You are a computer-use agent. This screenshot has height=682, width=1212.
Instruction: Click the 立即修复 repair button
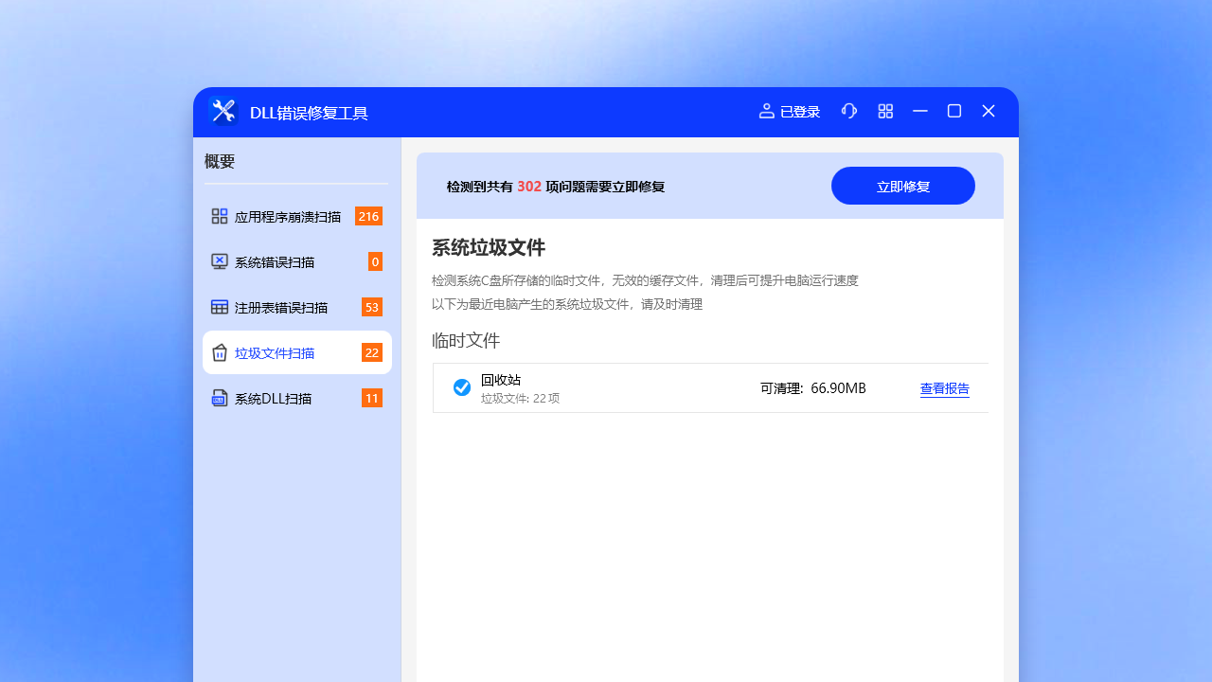click(902, 186)
